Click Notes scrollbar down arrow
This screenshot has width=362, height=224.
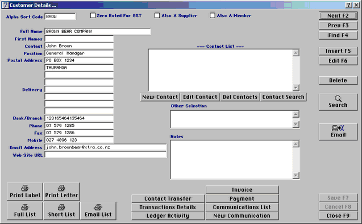[296, 175]
